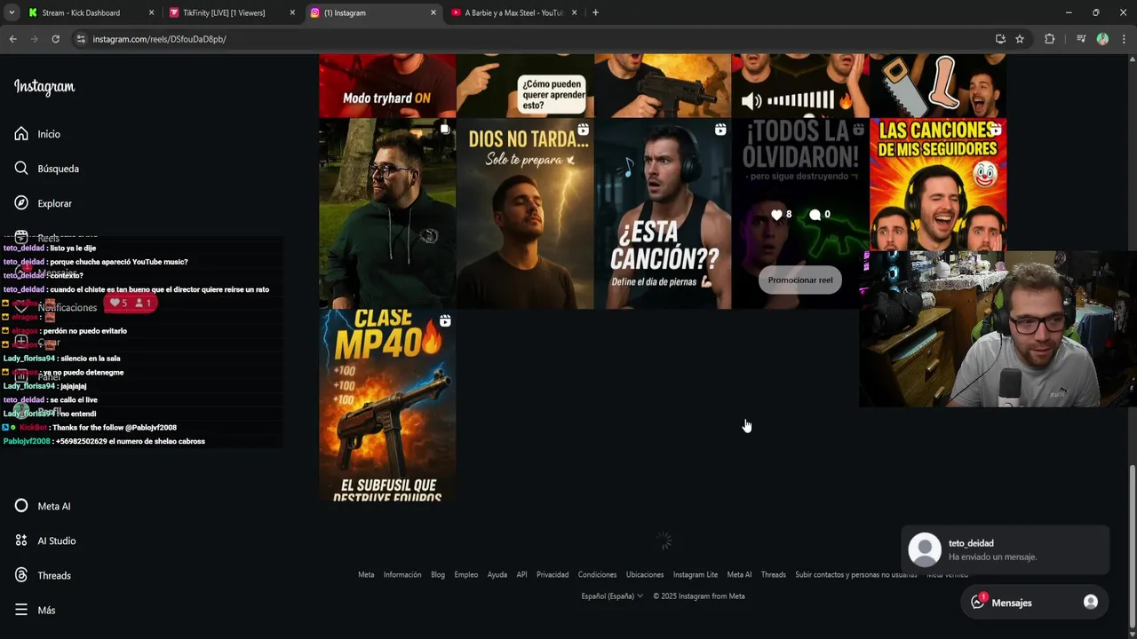The width and height of the screenshot is (1137, 639).
Task: Open the Threads footer link
Action: click(x=774, y=575)
